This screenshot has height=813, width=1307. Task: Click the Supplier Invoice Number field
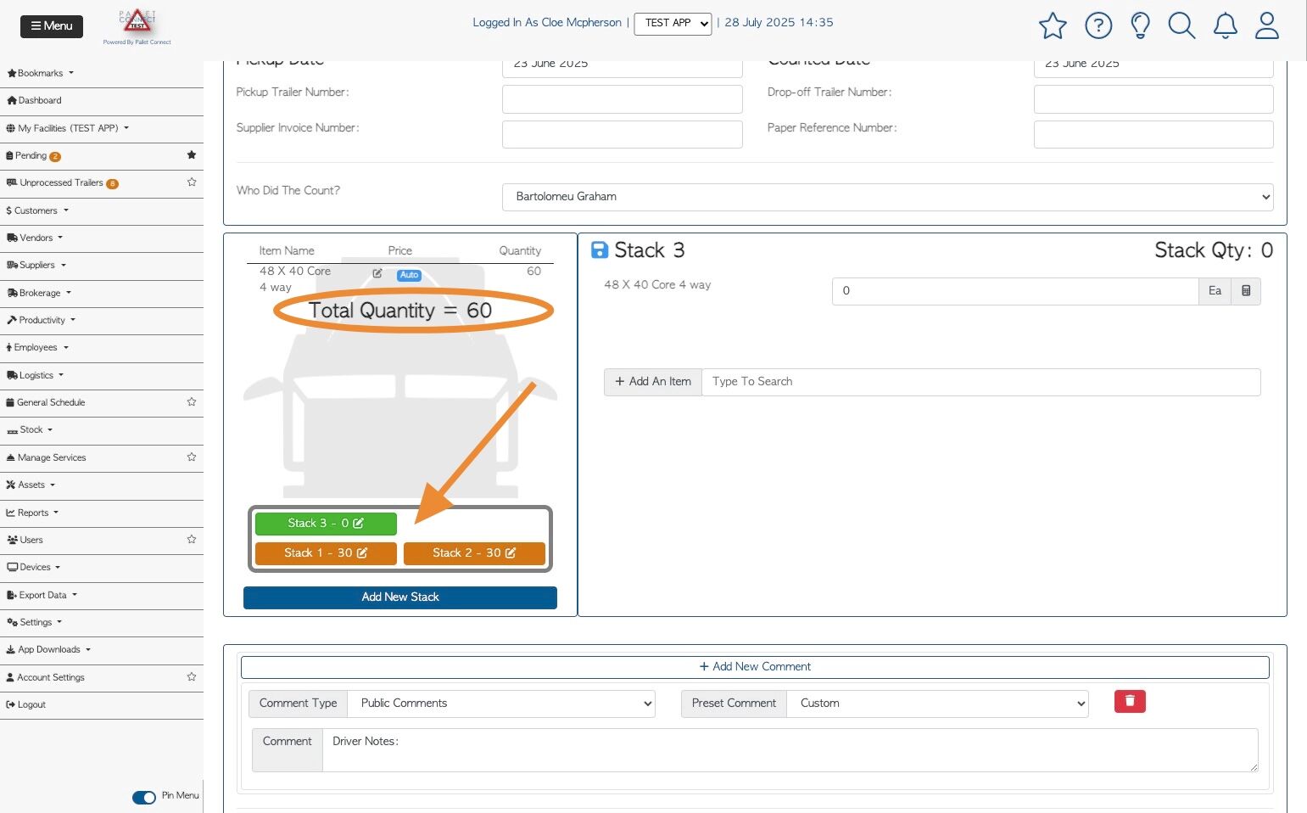(623, 135)
